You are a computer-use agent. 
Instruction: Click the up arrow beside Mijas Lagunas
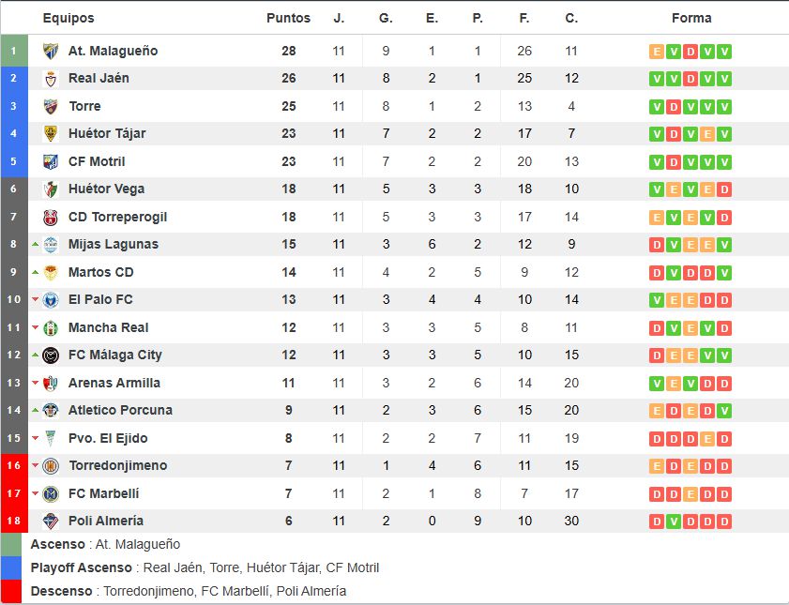pos(36,245)
